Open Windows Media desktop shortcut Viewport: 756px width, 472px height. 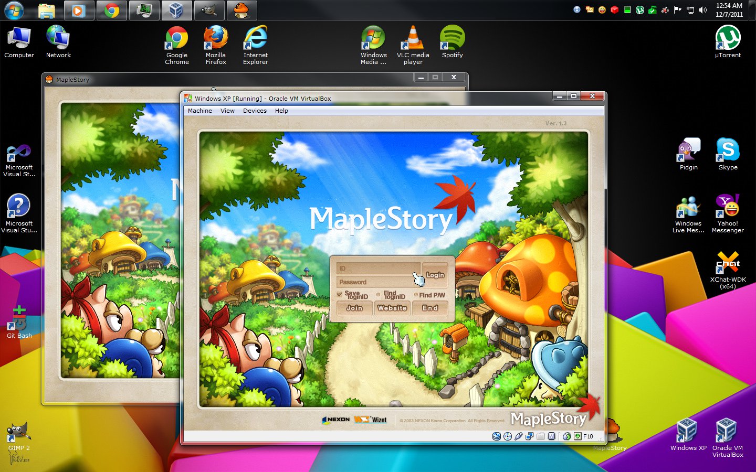373,45
